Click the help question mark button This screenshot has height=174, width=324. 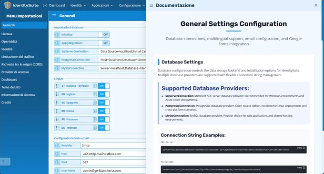(5, 162)
